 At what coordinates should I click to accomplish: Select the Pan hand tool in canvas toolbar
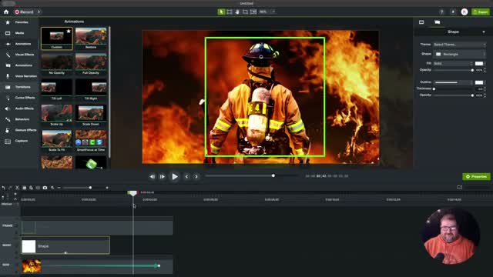(x=237, y=12)
